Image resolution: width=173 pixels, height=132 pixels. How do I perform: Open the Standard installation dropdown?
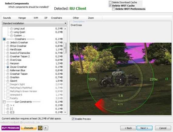point(35,23)
